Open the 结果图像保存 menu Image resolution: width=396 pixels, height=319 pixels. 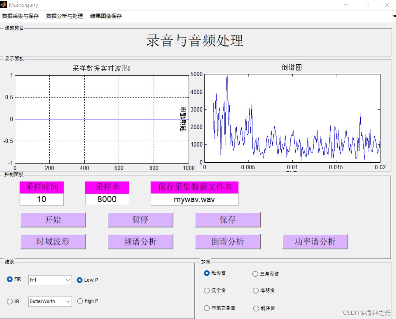pyautogui.click(x=106, y=16)
